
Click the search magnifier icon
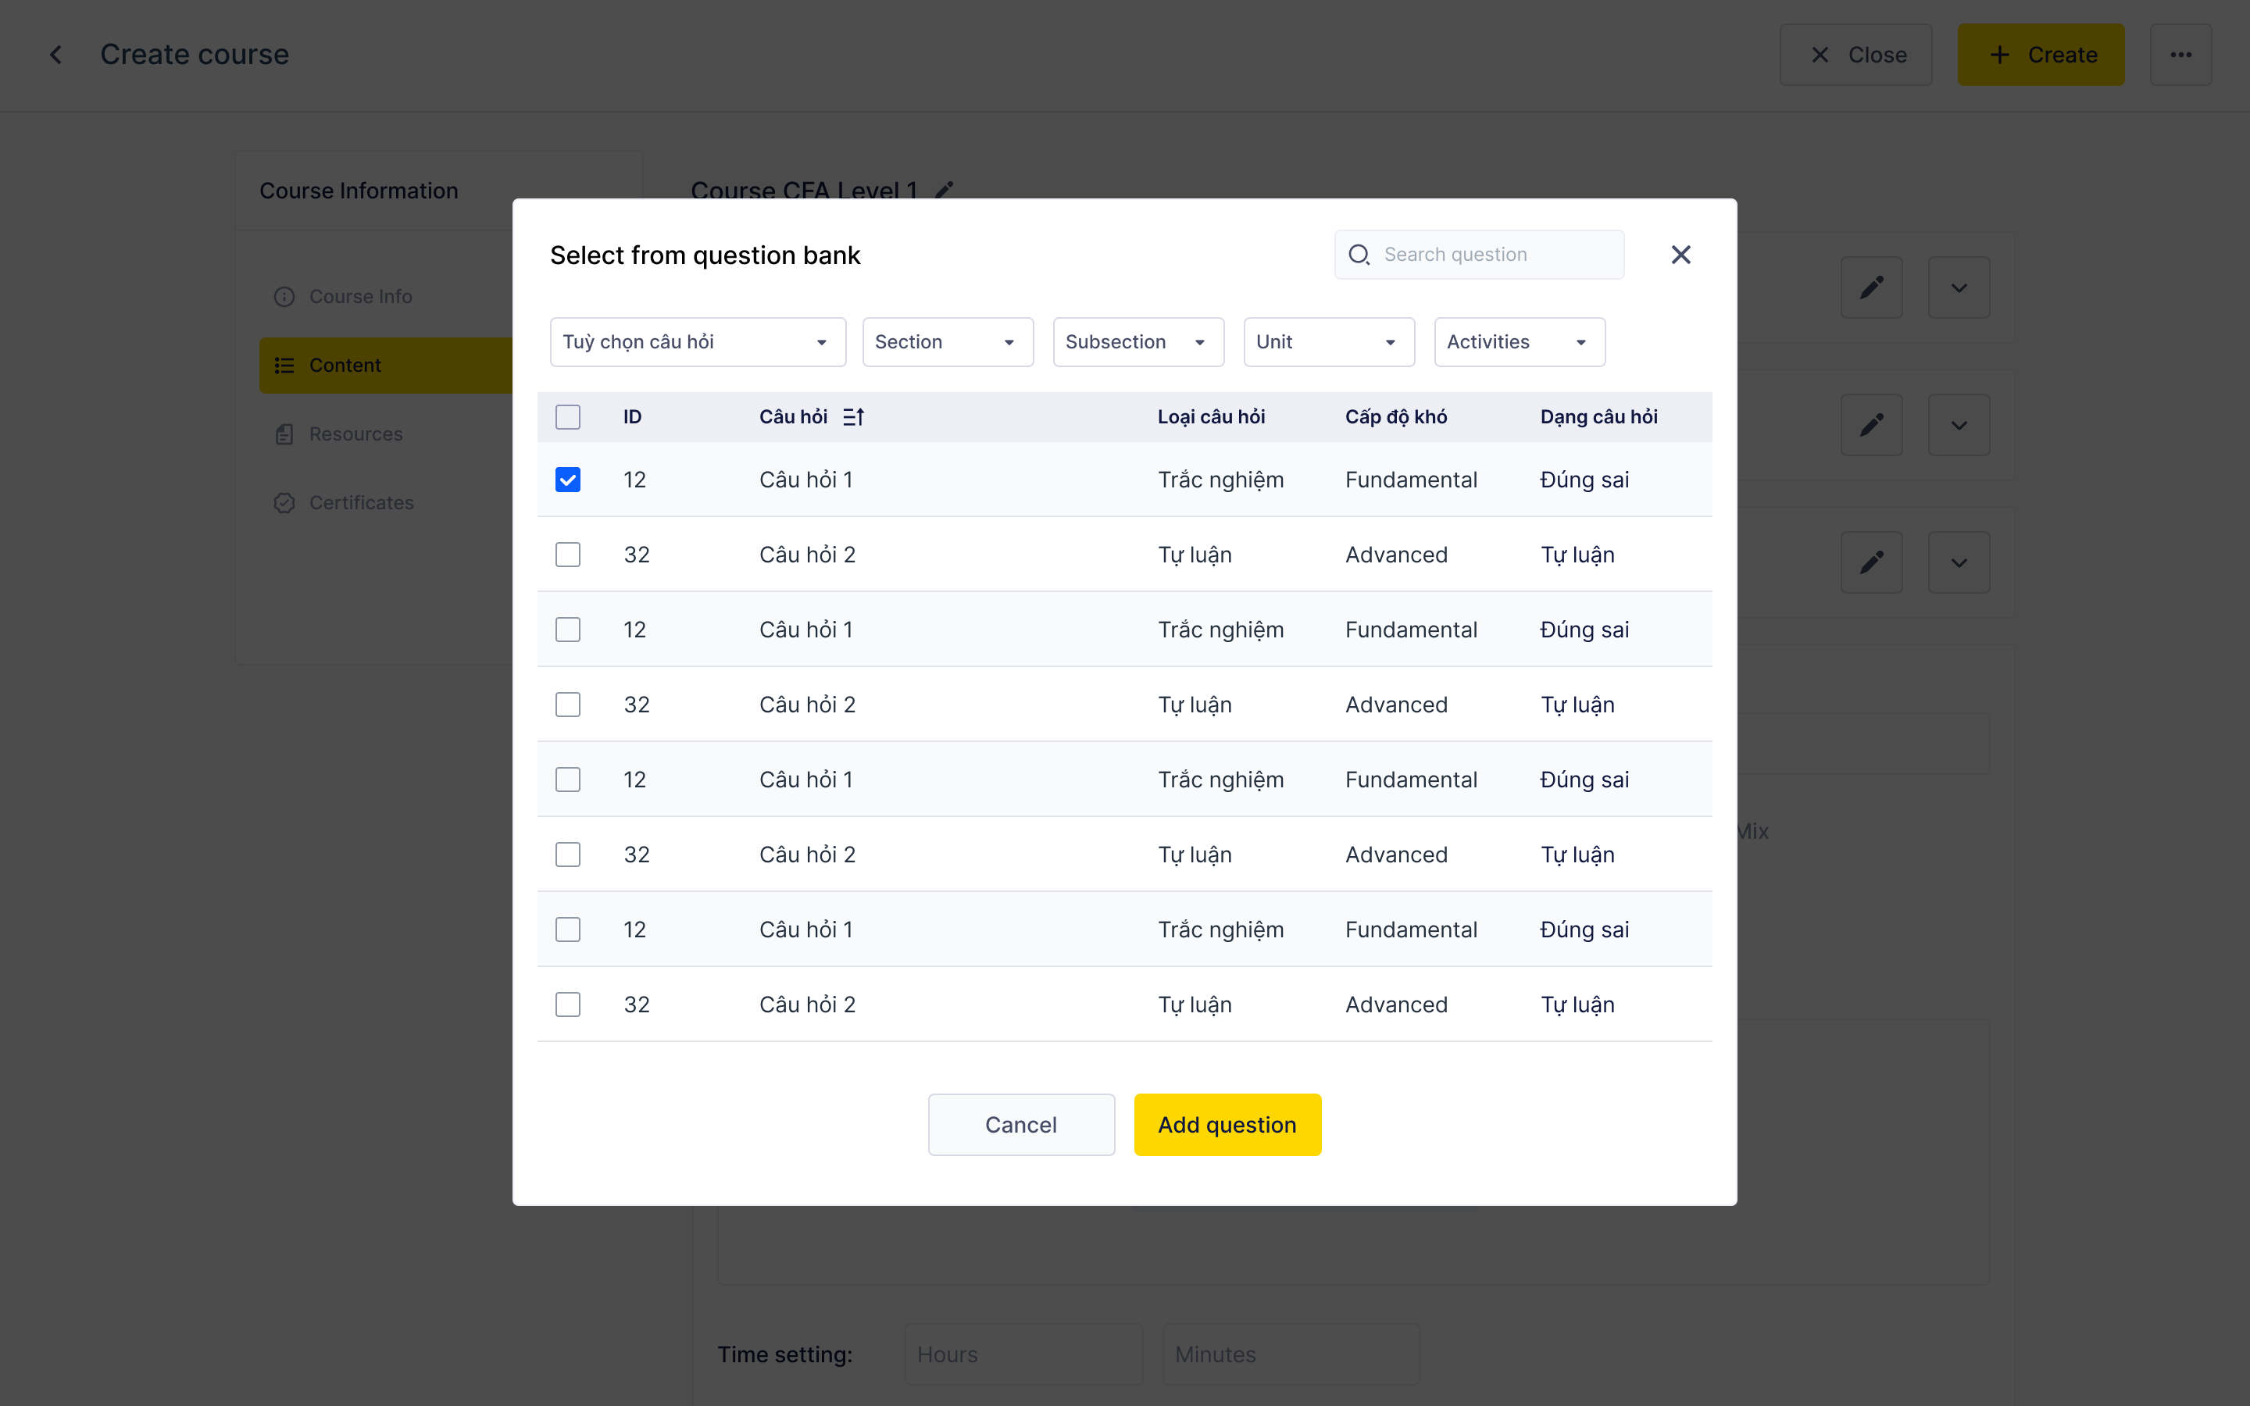pyautogui.click(x=1359, y=255)
